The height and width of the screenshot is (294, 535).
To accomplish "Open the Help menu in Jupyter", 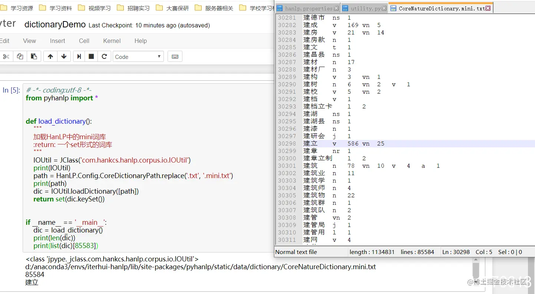I will coord(141,41).
